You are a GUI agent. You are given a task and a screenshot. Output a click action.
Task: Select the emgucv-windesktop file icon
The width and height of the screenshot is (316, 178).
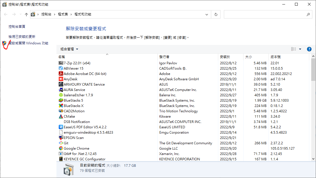(x=61, y=132)
